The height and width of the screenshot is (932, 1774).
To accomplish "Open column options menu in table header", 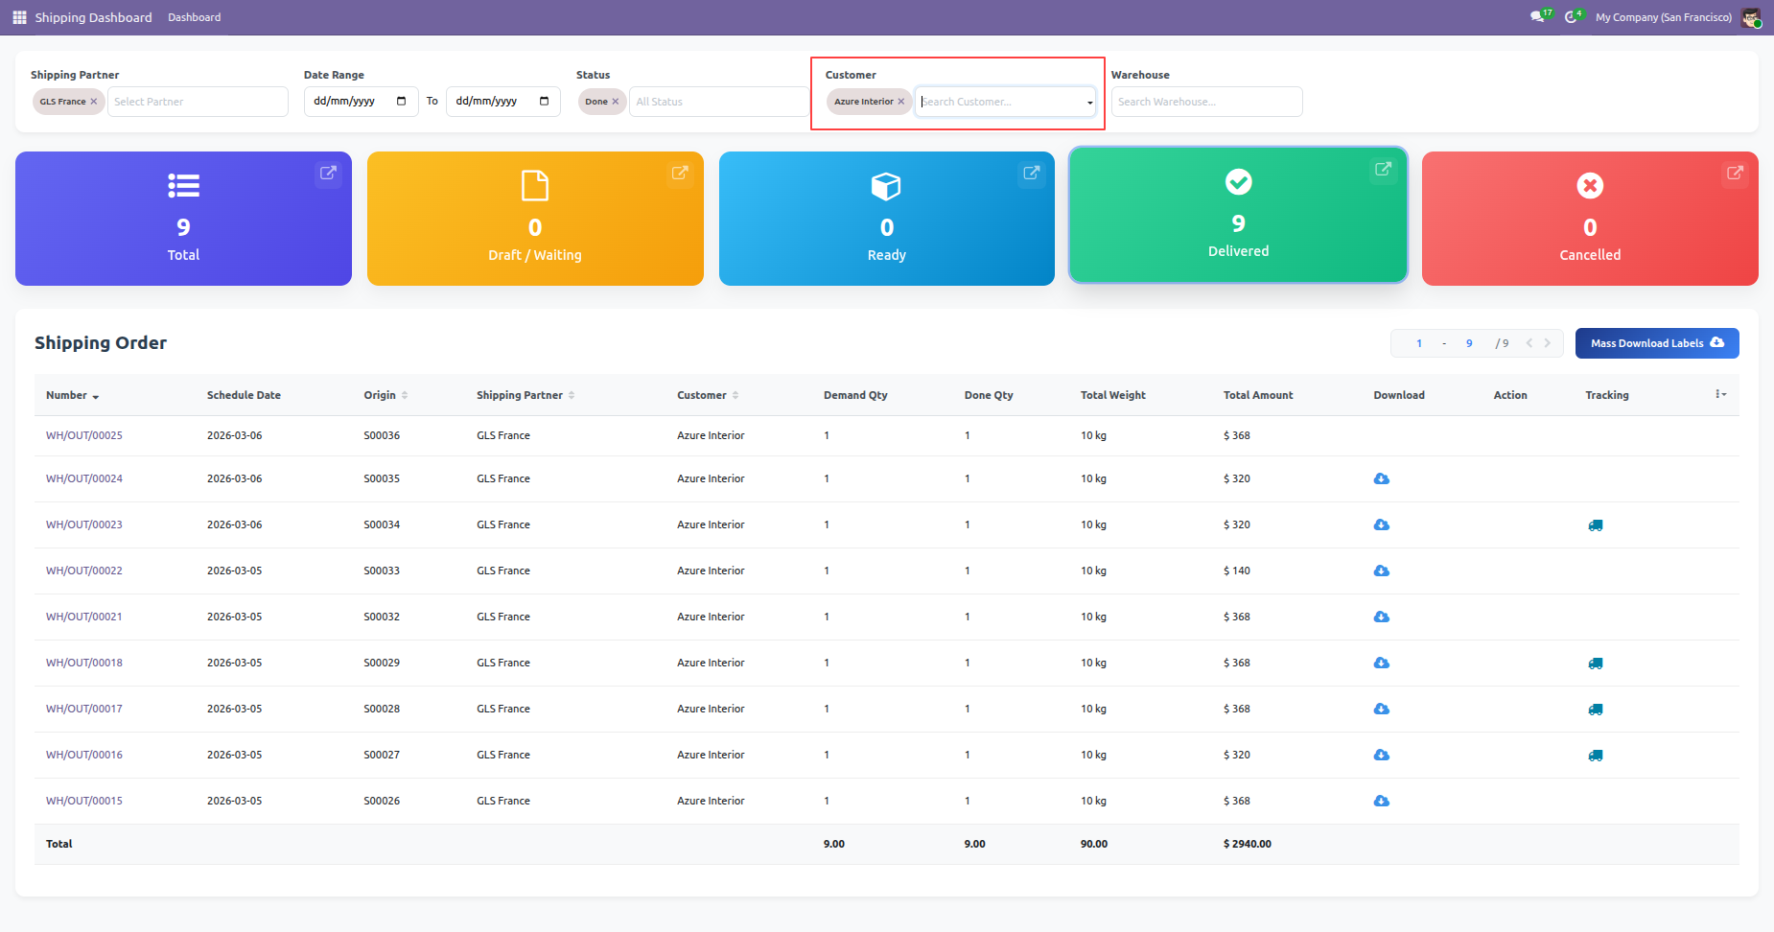I will tap(1720, 394).
